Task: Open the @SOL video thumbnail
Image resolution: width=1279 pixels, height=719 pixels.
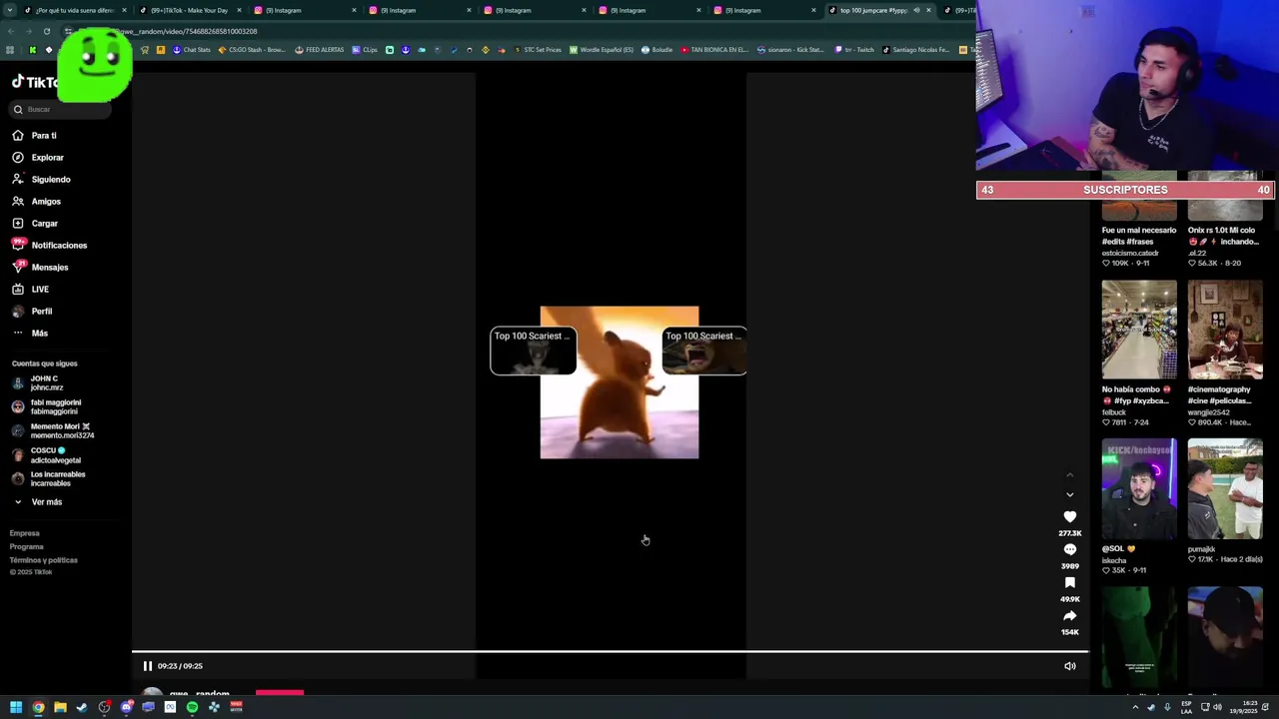Action: pyautogui.click(x=1139, y=489)
